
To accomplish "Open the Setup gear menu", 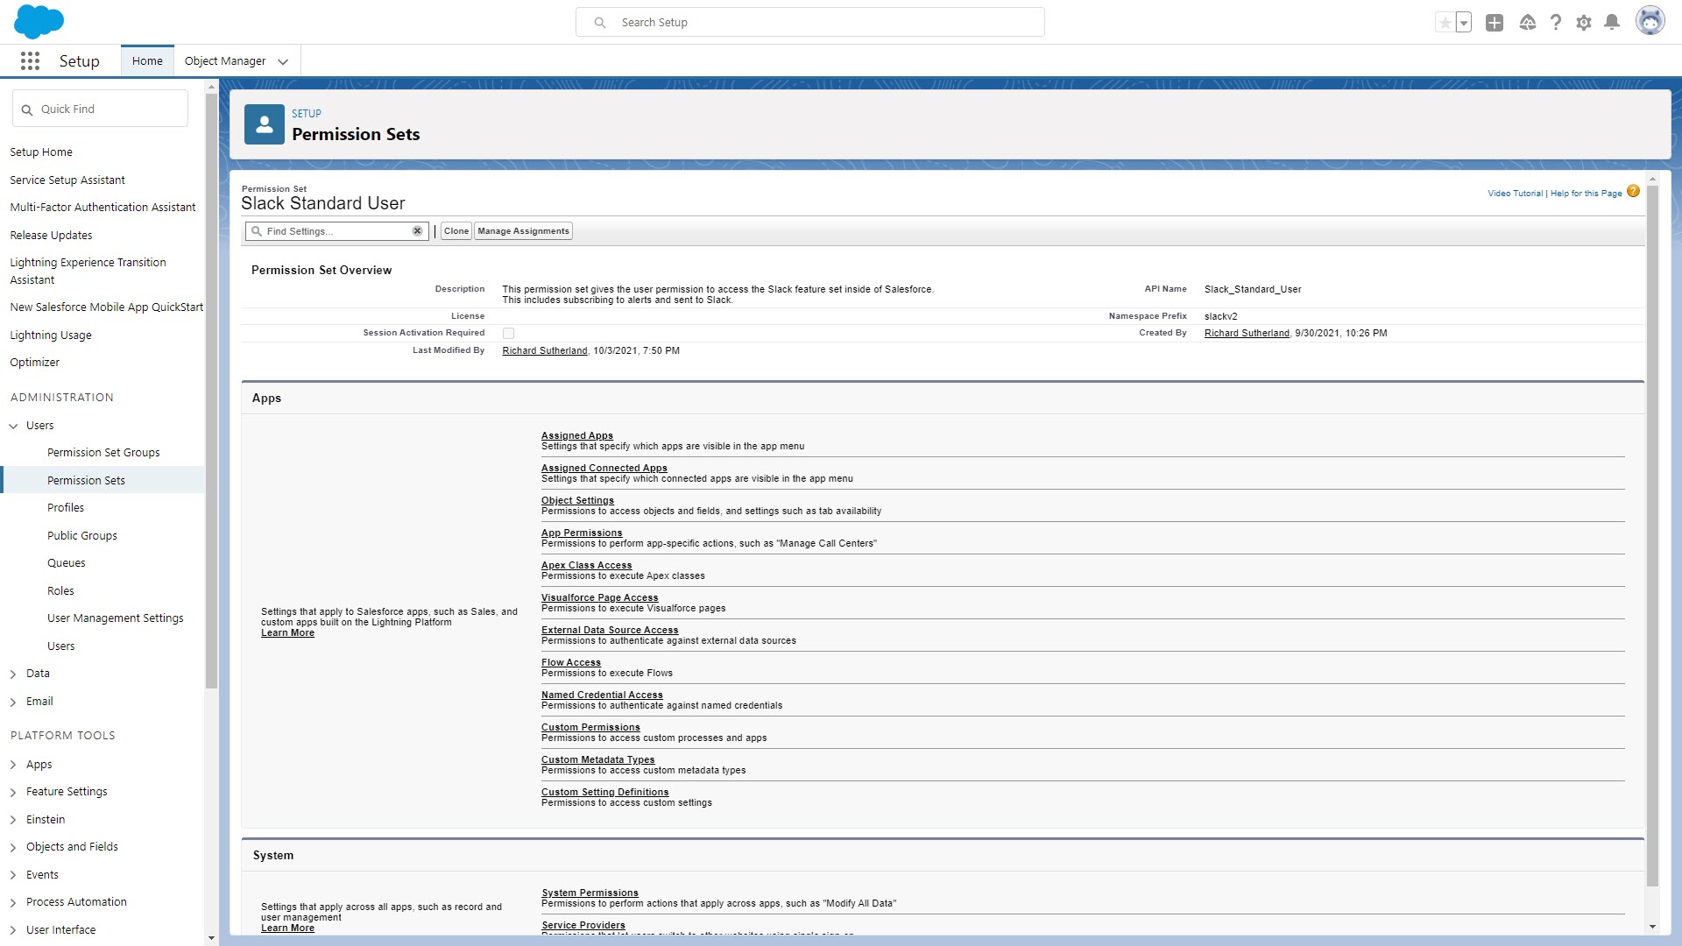I will (x=1584, y=23).
